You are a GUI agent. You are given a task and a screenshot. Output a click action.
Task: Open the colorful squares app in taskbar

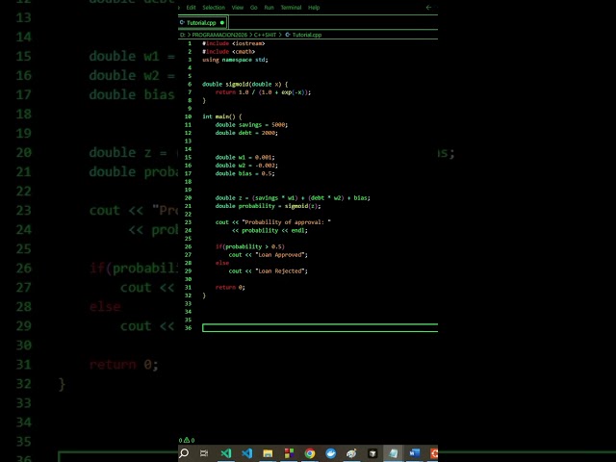coord(289,453)
